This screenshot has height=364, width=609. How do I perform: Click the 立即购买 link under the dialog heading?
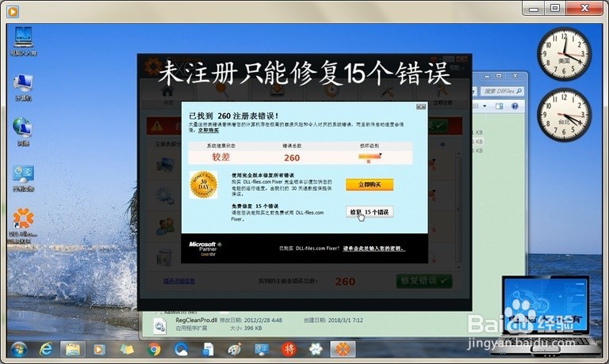tap(209, 131)
